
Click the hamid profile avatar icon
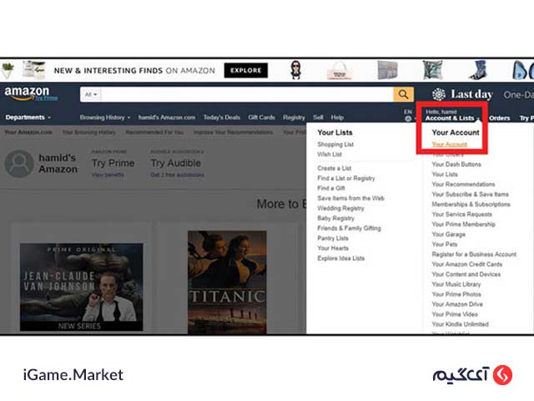pyautogui.click(x=19, y=164)
